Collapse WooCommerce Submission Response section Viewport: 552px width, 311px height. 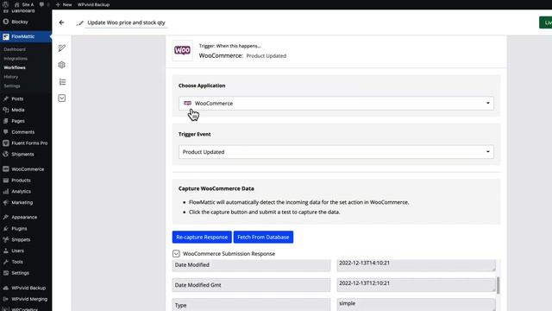[176, 253]
